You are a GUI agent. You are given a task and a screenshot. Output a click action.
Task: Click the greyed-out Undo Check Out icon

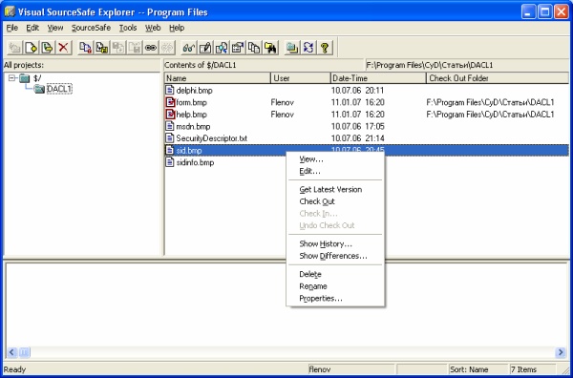point(134,48)
